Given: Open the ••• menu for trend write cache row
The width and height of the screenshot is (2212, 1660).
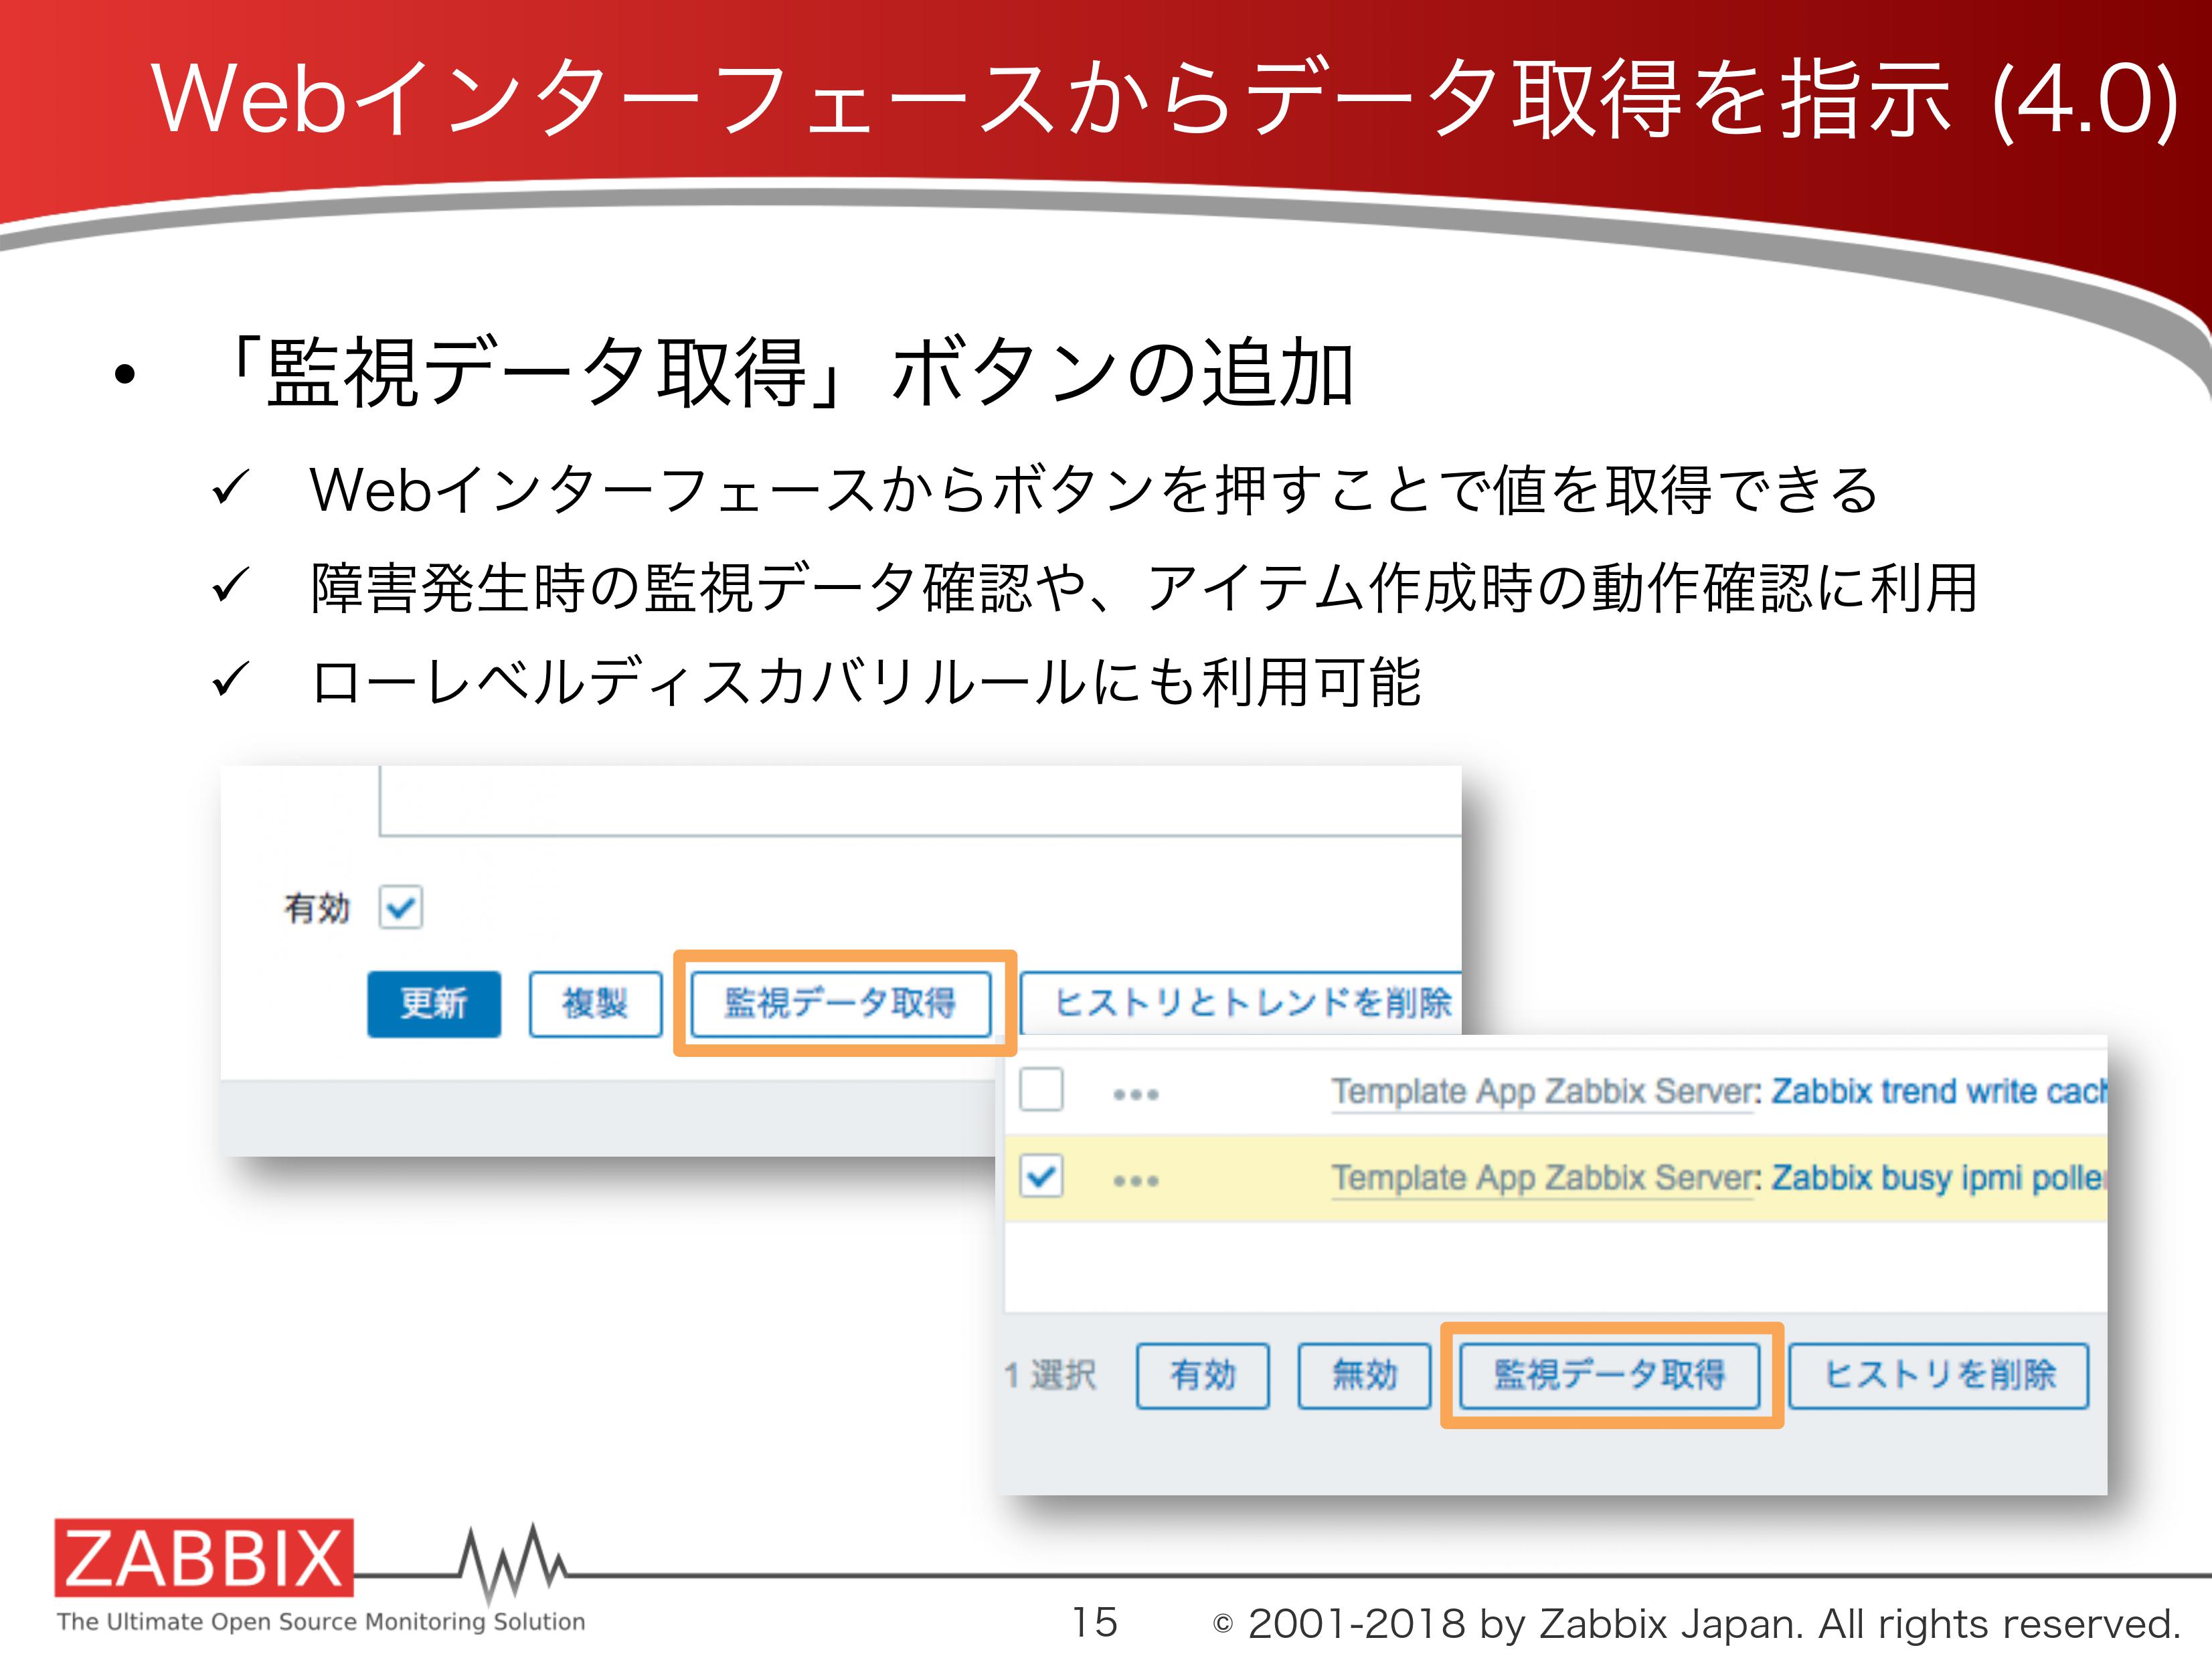Looking at the screenshot, I should (1136, 1094).
